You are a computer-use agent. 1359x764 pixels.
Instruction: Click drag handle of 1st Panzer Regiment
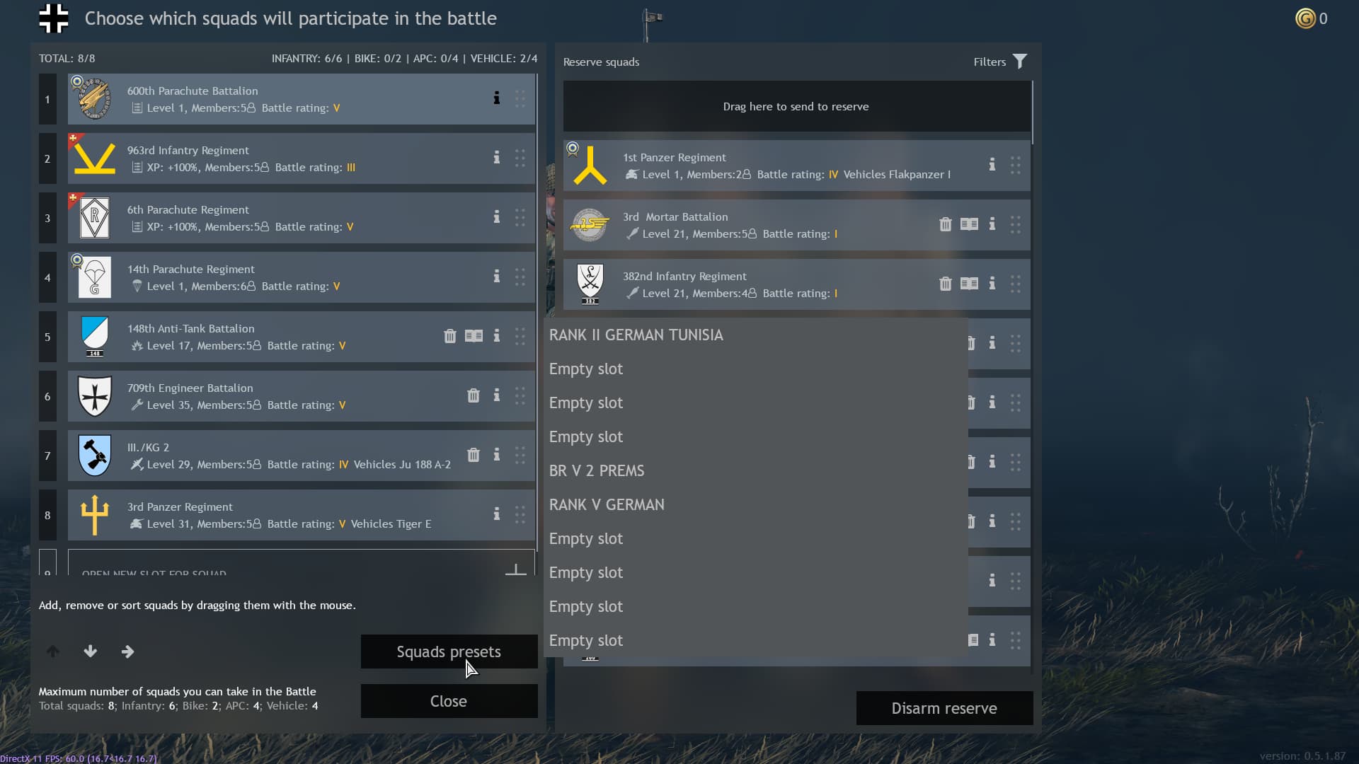click(1015, 165)
